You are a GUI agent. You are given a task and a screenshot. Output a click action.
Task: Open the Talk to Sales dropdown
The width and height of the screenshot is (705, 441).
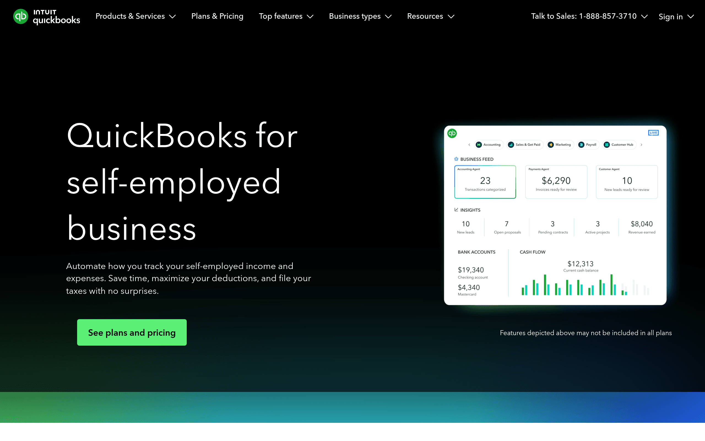(589, 16)
